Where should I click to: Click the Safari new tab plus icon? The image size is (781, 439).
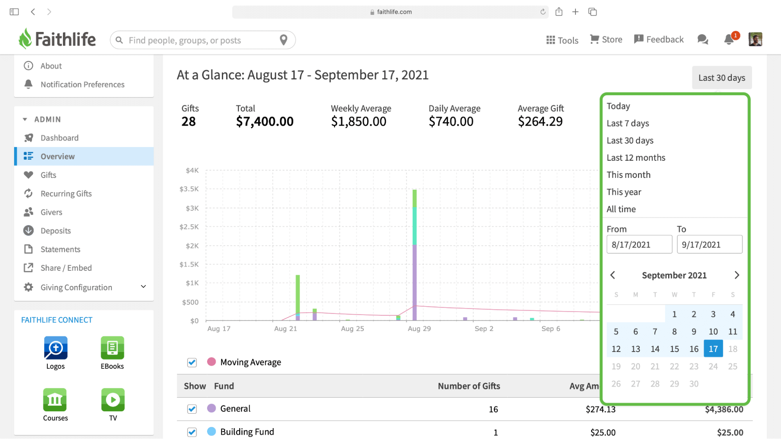[575, 12]
